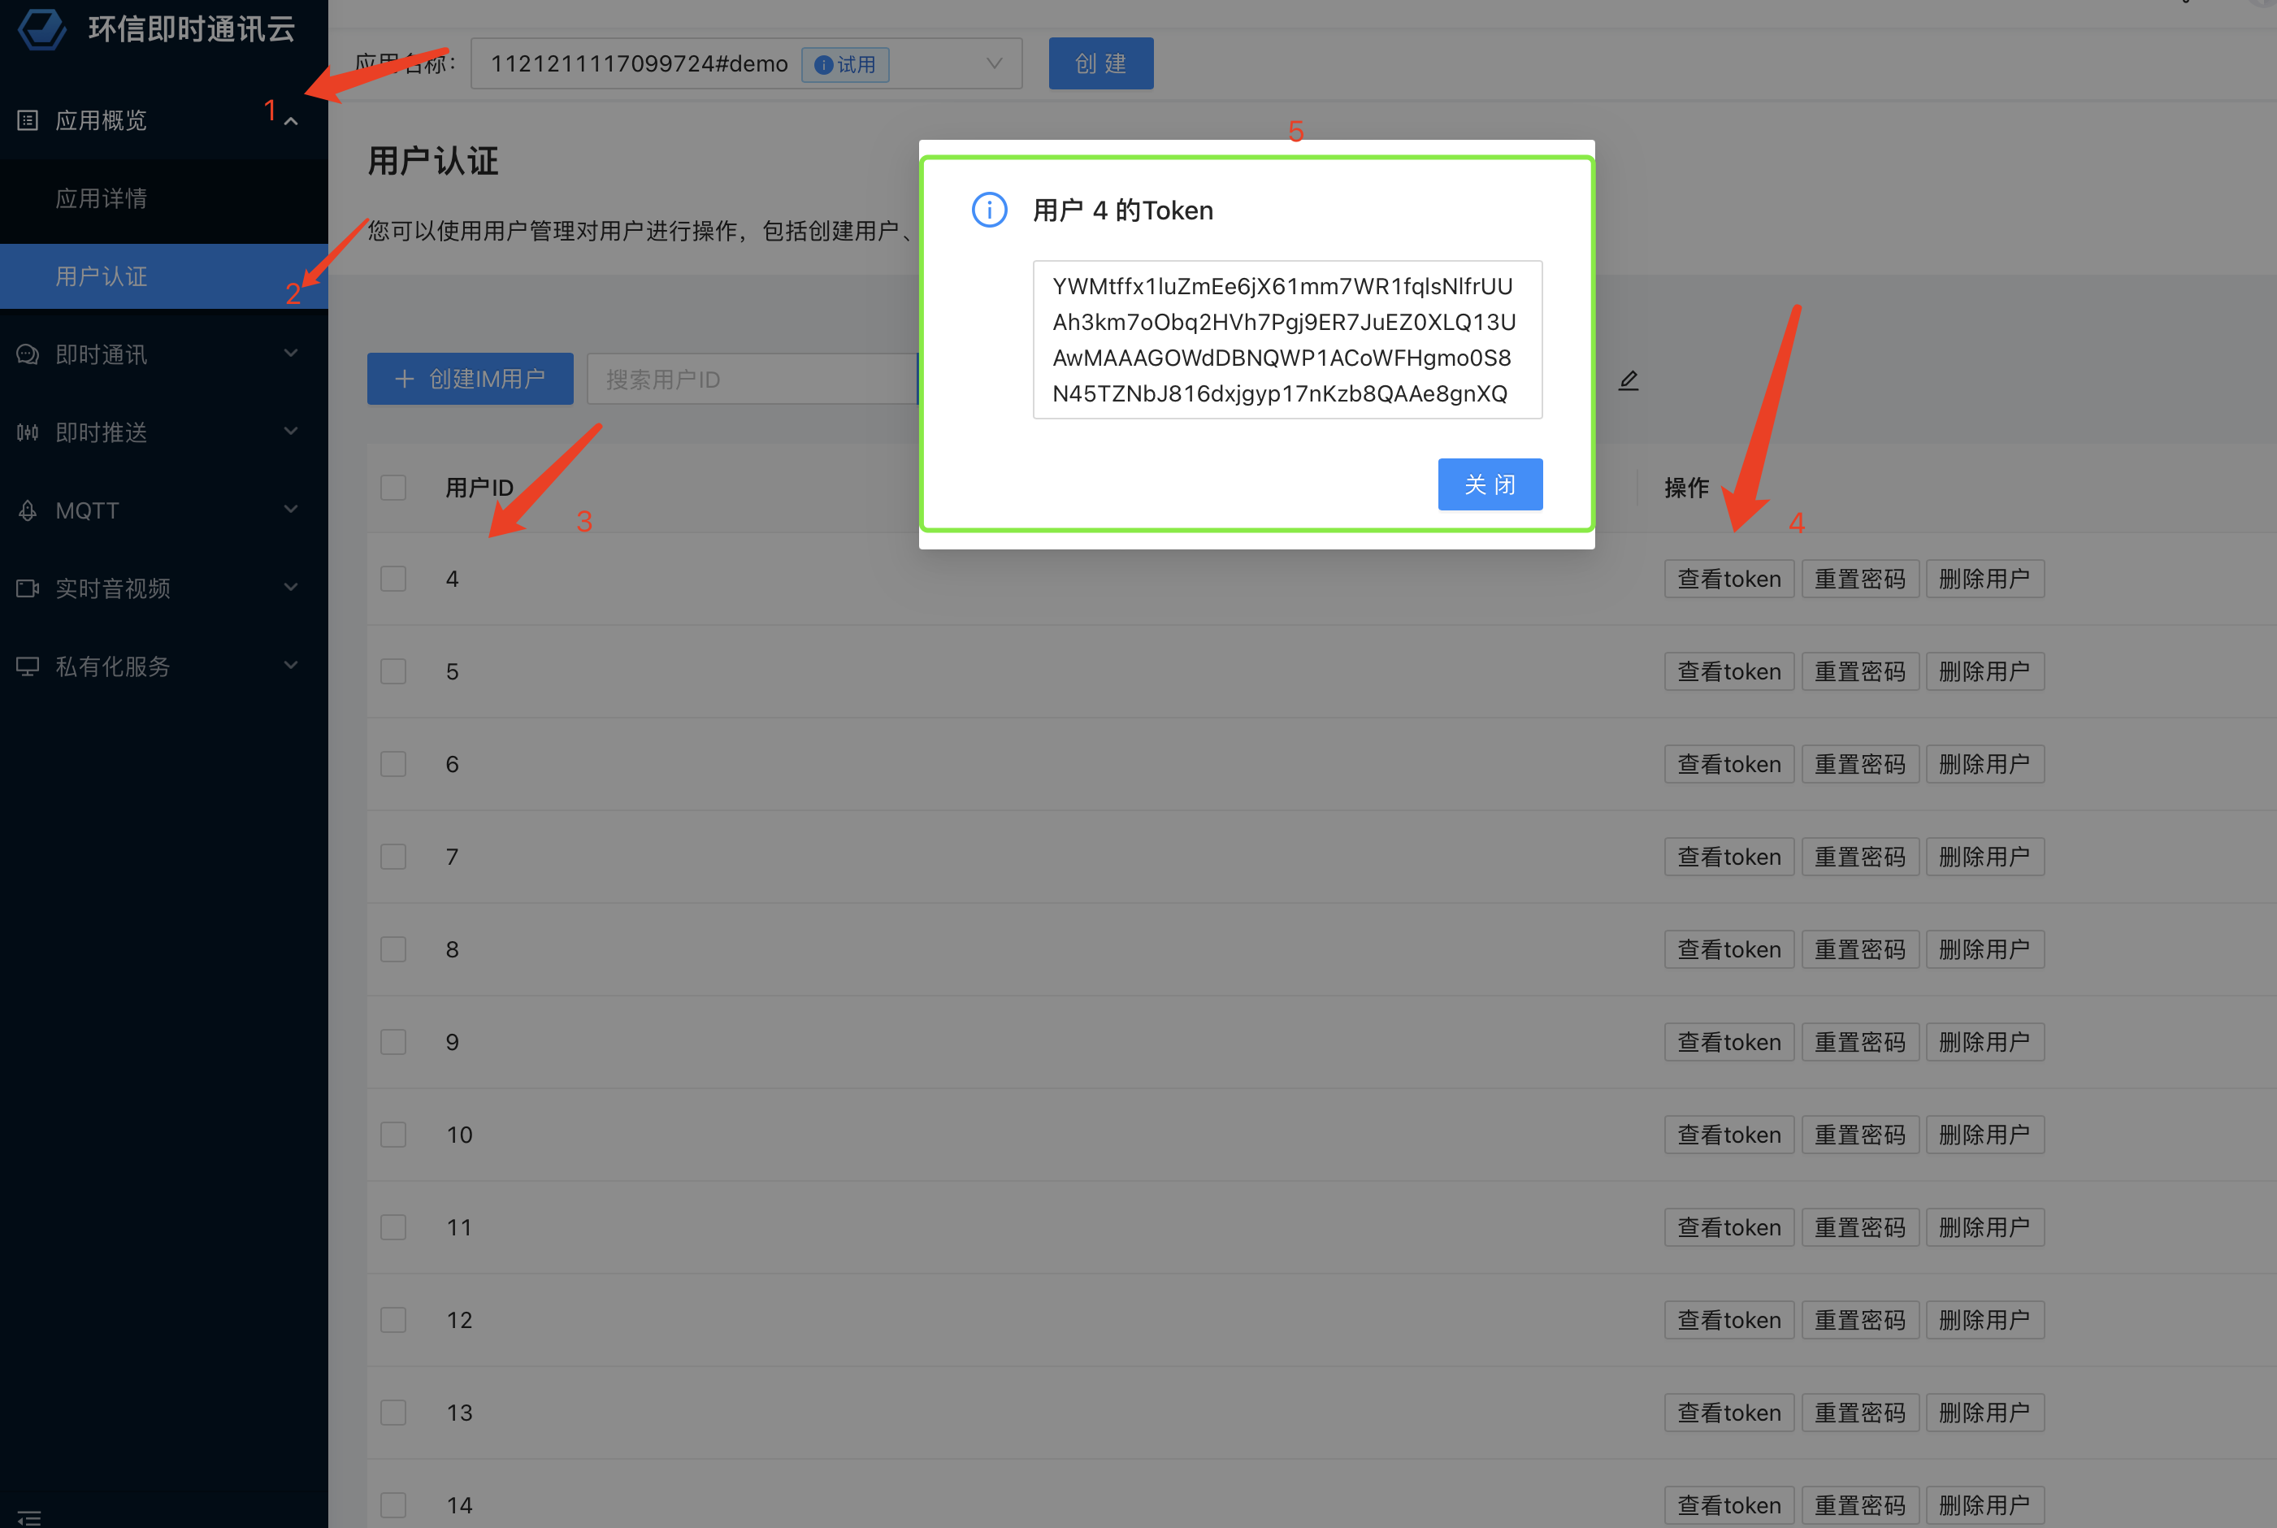This screenshot has width=2277, height=1528.
Task: Open the MQTT menu label
Action: (x=87, y=510)
